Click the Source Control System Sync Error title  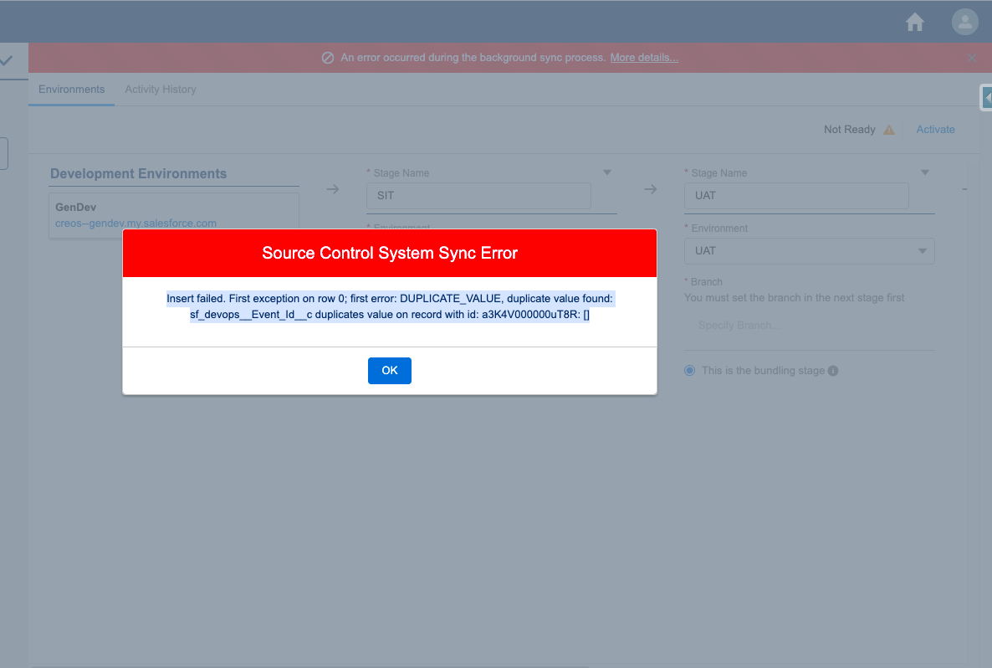click(390, 254)
